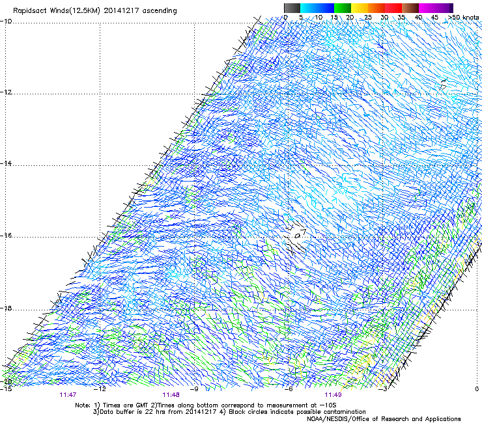Click the orange 25-30 knots color swatch
This screenshot has width=482, height=423.
[x=376, y=8]
